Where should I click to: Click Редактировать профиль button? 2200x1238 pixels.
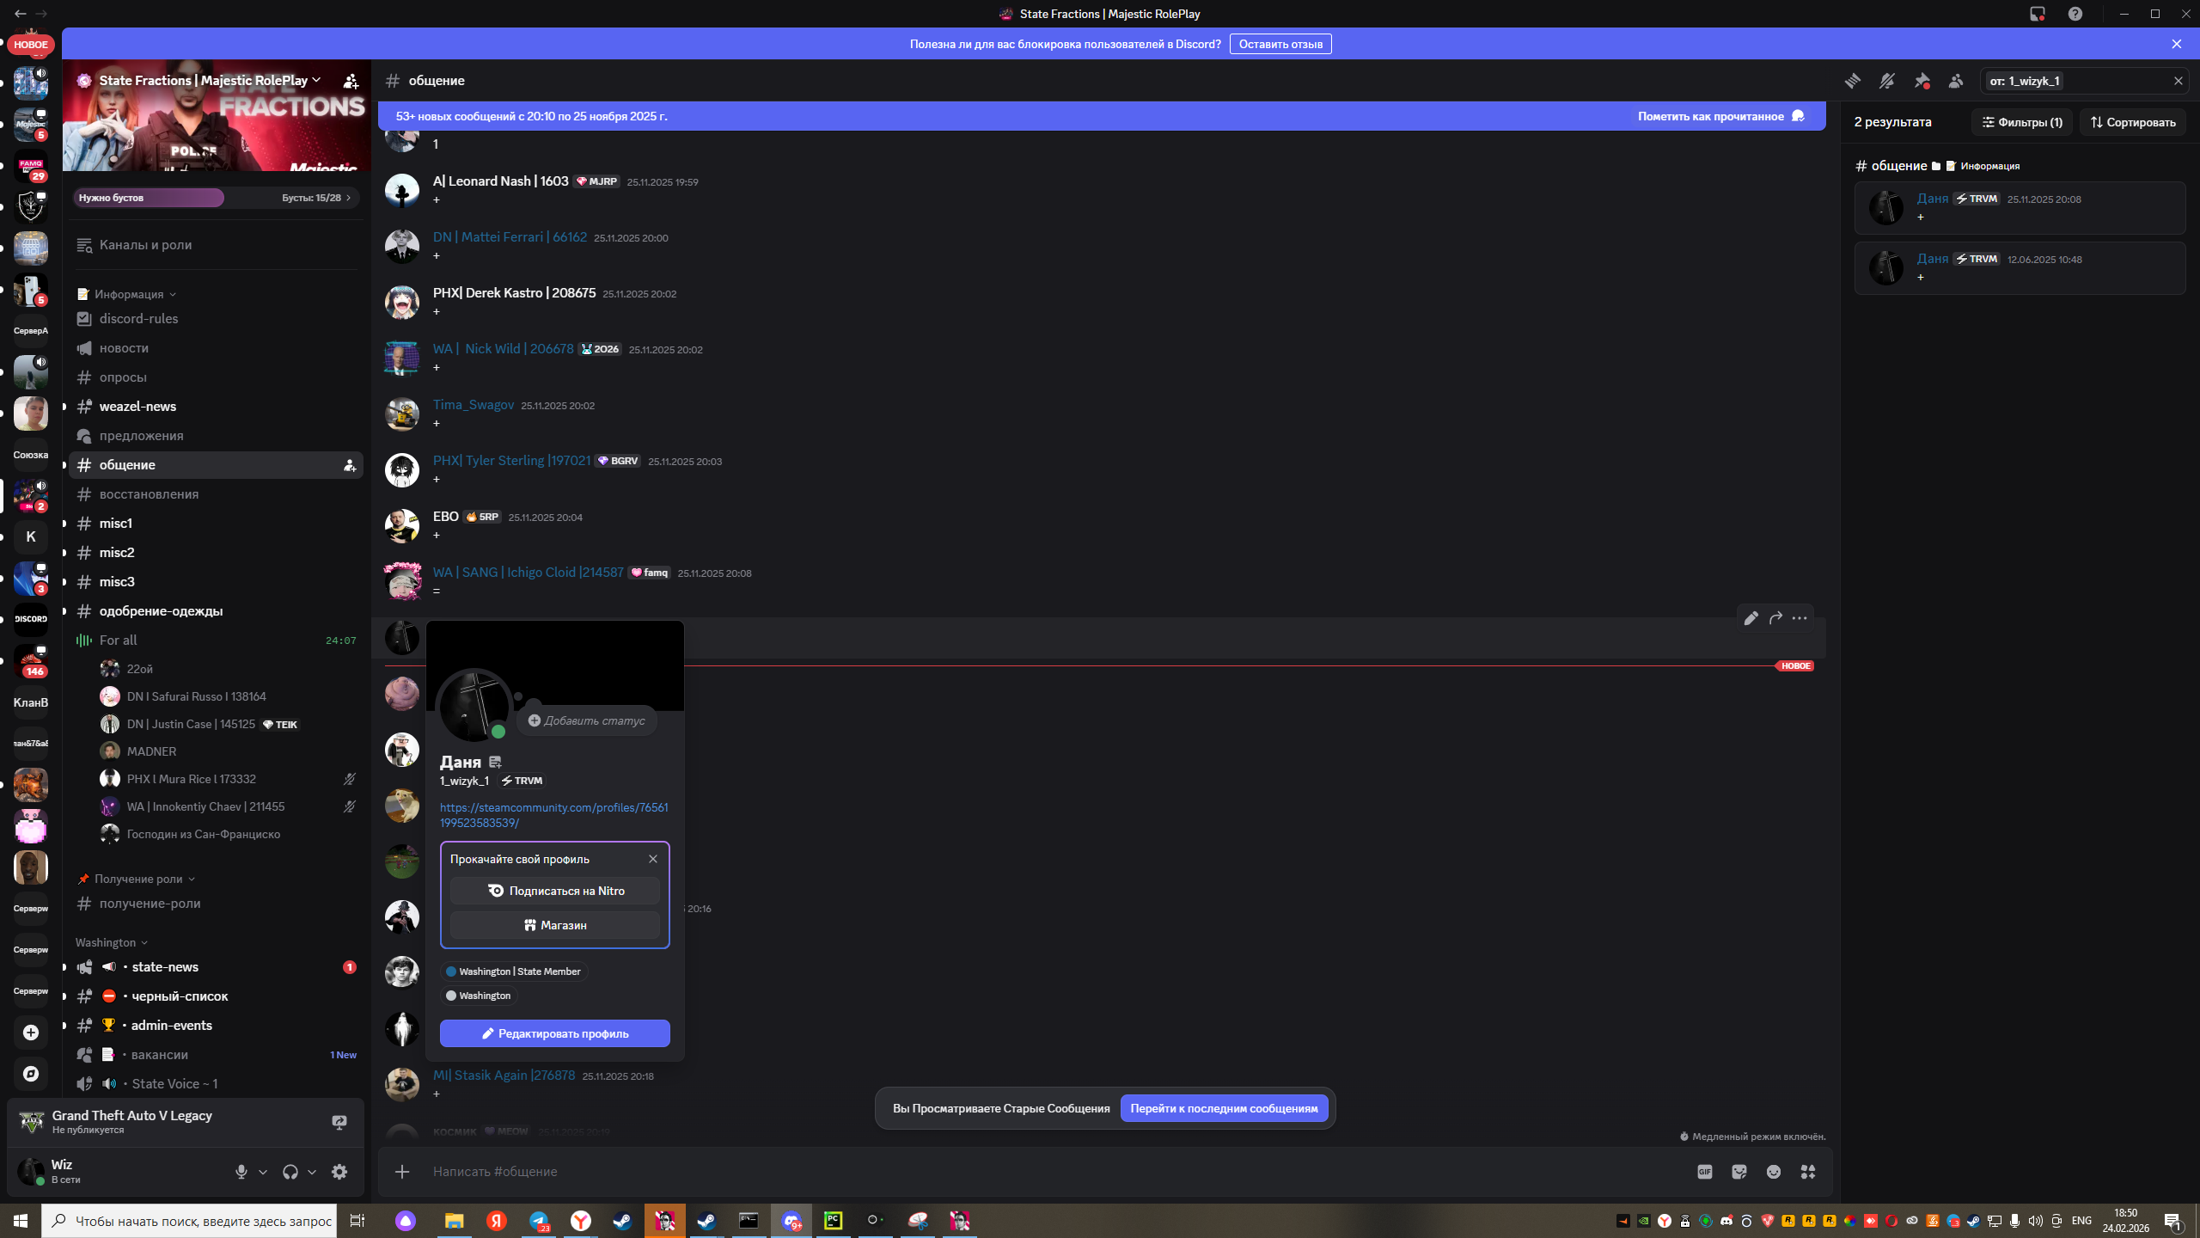(x=554, y=1033)
